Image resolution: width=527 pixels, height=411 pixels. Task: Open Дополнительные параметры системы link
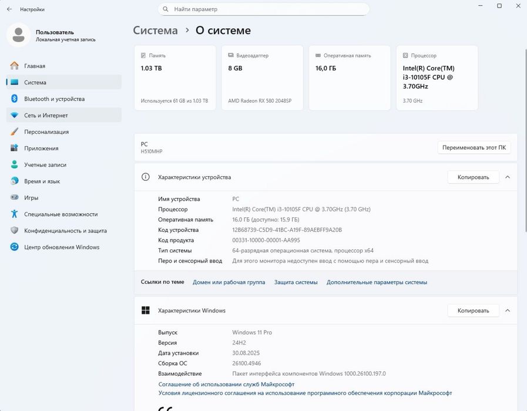point(377,282)
